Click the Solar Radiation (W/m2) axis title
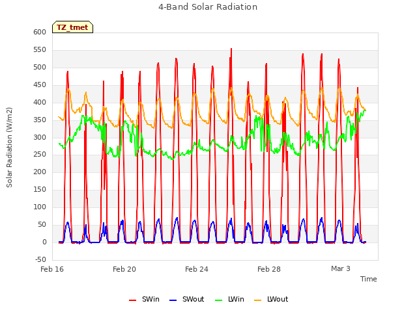 click(x=9, y=148)
